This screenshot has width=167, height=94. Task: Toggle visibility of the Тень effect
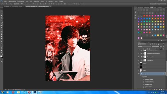(x=144, y=88)
